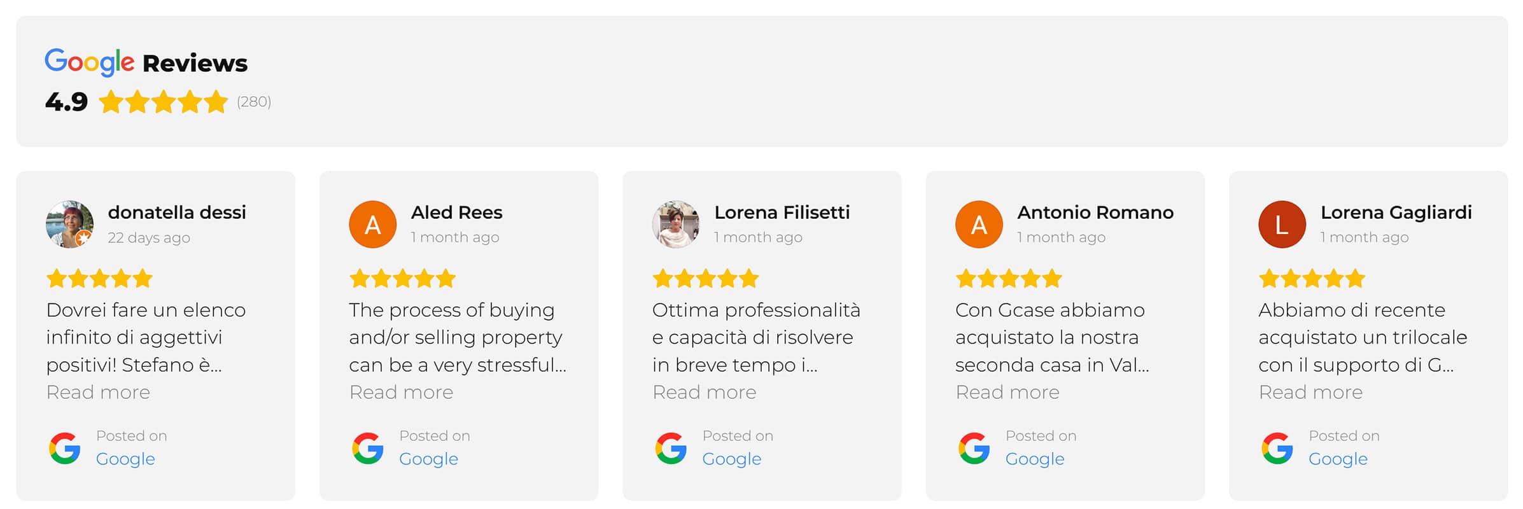Click Lorena Gagliardi's red avatar icon
This screenshot has height=509, width=1523.
coord(1282,224)
